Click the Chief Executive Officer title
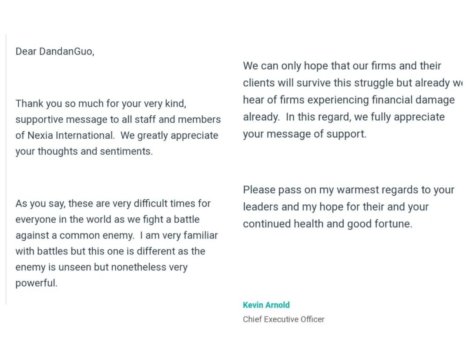 point(283,319)
